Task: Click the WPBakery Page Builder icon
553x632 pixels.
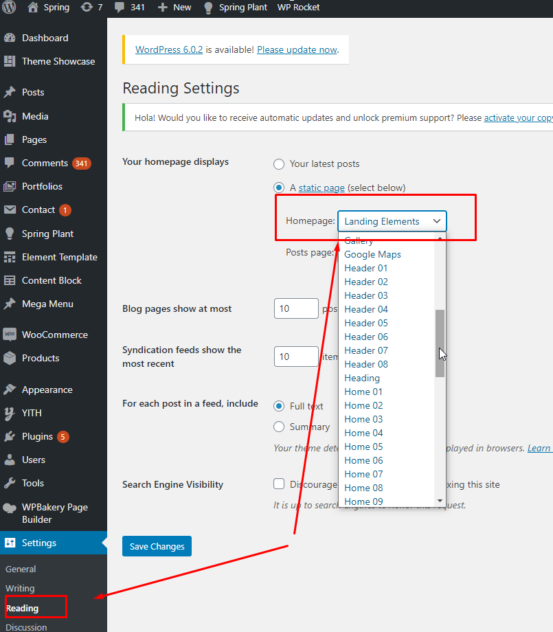Action: pos(10,508)
